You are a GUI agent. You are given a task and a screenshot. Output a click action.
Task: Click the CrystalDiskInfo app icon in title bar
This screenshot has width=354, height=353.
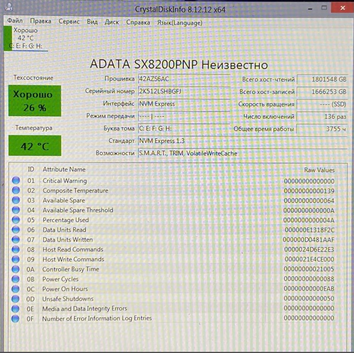pos(9,7)
